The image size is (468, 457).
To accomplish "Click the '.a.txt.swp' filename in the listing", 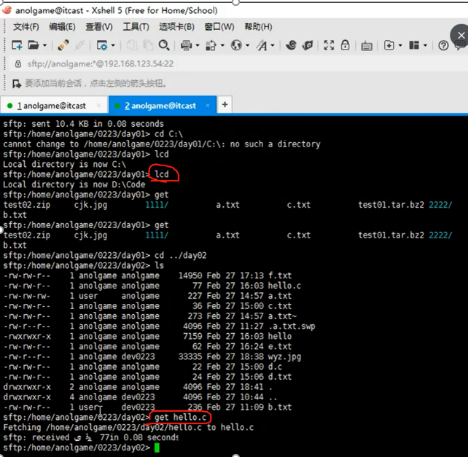I will click(292, 327).
